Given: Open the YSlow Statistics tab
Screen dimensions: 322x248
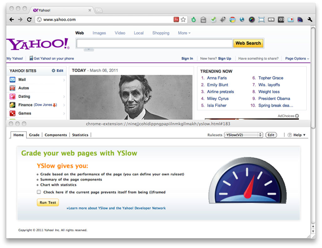Looking at the screenshot, I should [x=80, y=135].
